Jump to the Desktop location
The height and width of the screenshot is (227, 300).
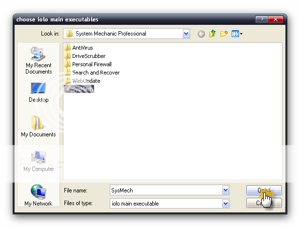pyautogui.click(x=39, y=93)
